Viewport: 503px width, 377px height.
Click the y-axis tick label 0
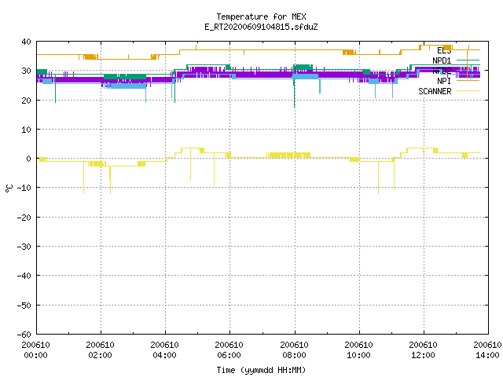29,159
